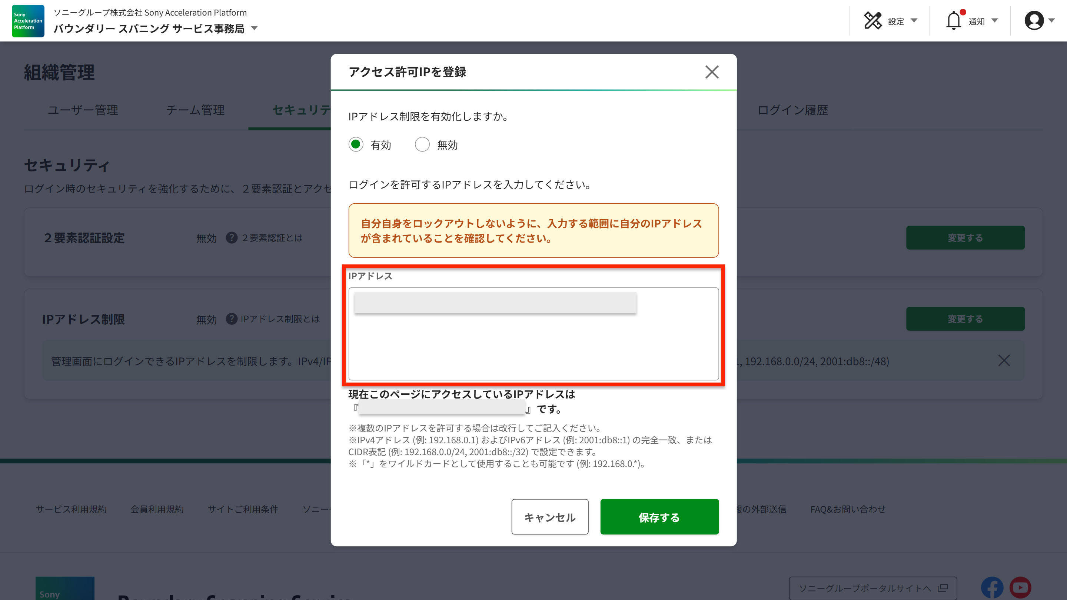Open help icon next to IPアドレス制限とは
1067x600 pixels.
pyautogui.click(x=231, y=319)
